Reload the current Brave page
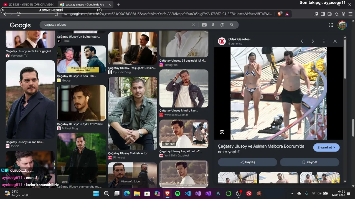The width and height of the screenshot is (355, 199). click(x=19, y=14)
